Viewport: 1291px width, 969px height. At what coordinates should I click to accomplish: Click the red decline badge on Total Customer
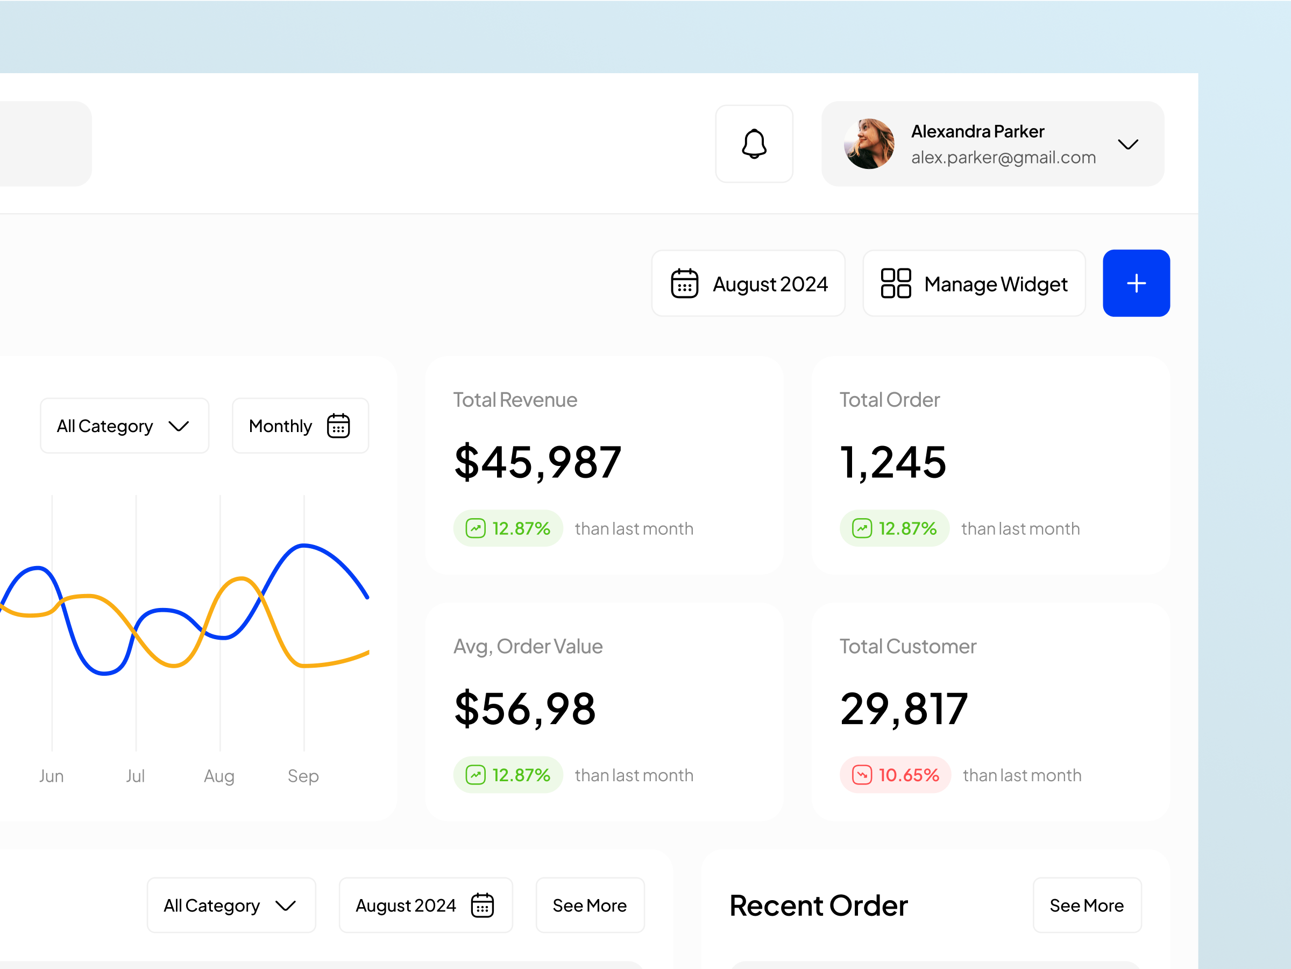[x=895, y=775]
